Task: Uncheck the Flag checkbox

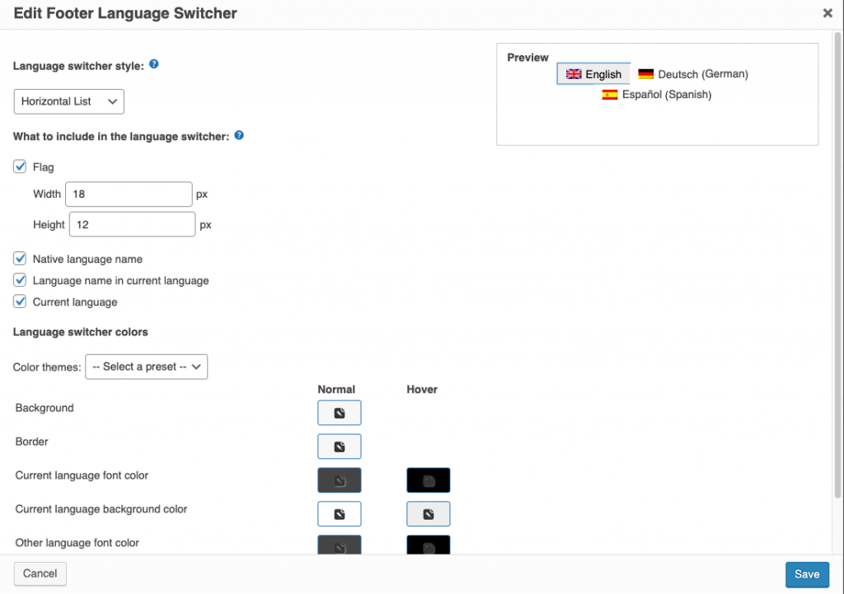Action: [20, 166]
